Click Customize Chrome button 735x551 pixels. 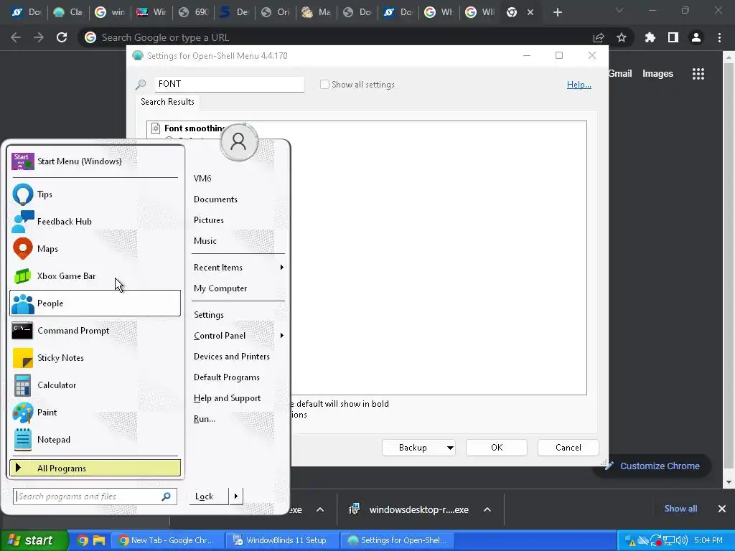pyautogui.click(x=652, y=466)
